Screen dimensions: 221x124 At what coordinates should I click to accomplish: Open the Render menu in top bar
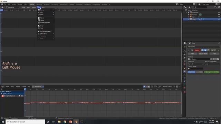coord(14,4)
